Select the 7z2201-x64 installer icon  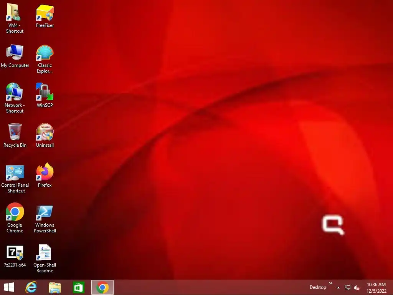(15, 252)
